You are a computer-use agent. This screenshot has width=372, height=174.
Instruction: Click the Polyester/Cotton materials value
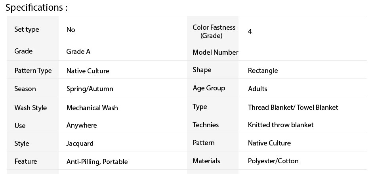[273, 161]
